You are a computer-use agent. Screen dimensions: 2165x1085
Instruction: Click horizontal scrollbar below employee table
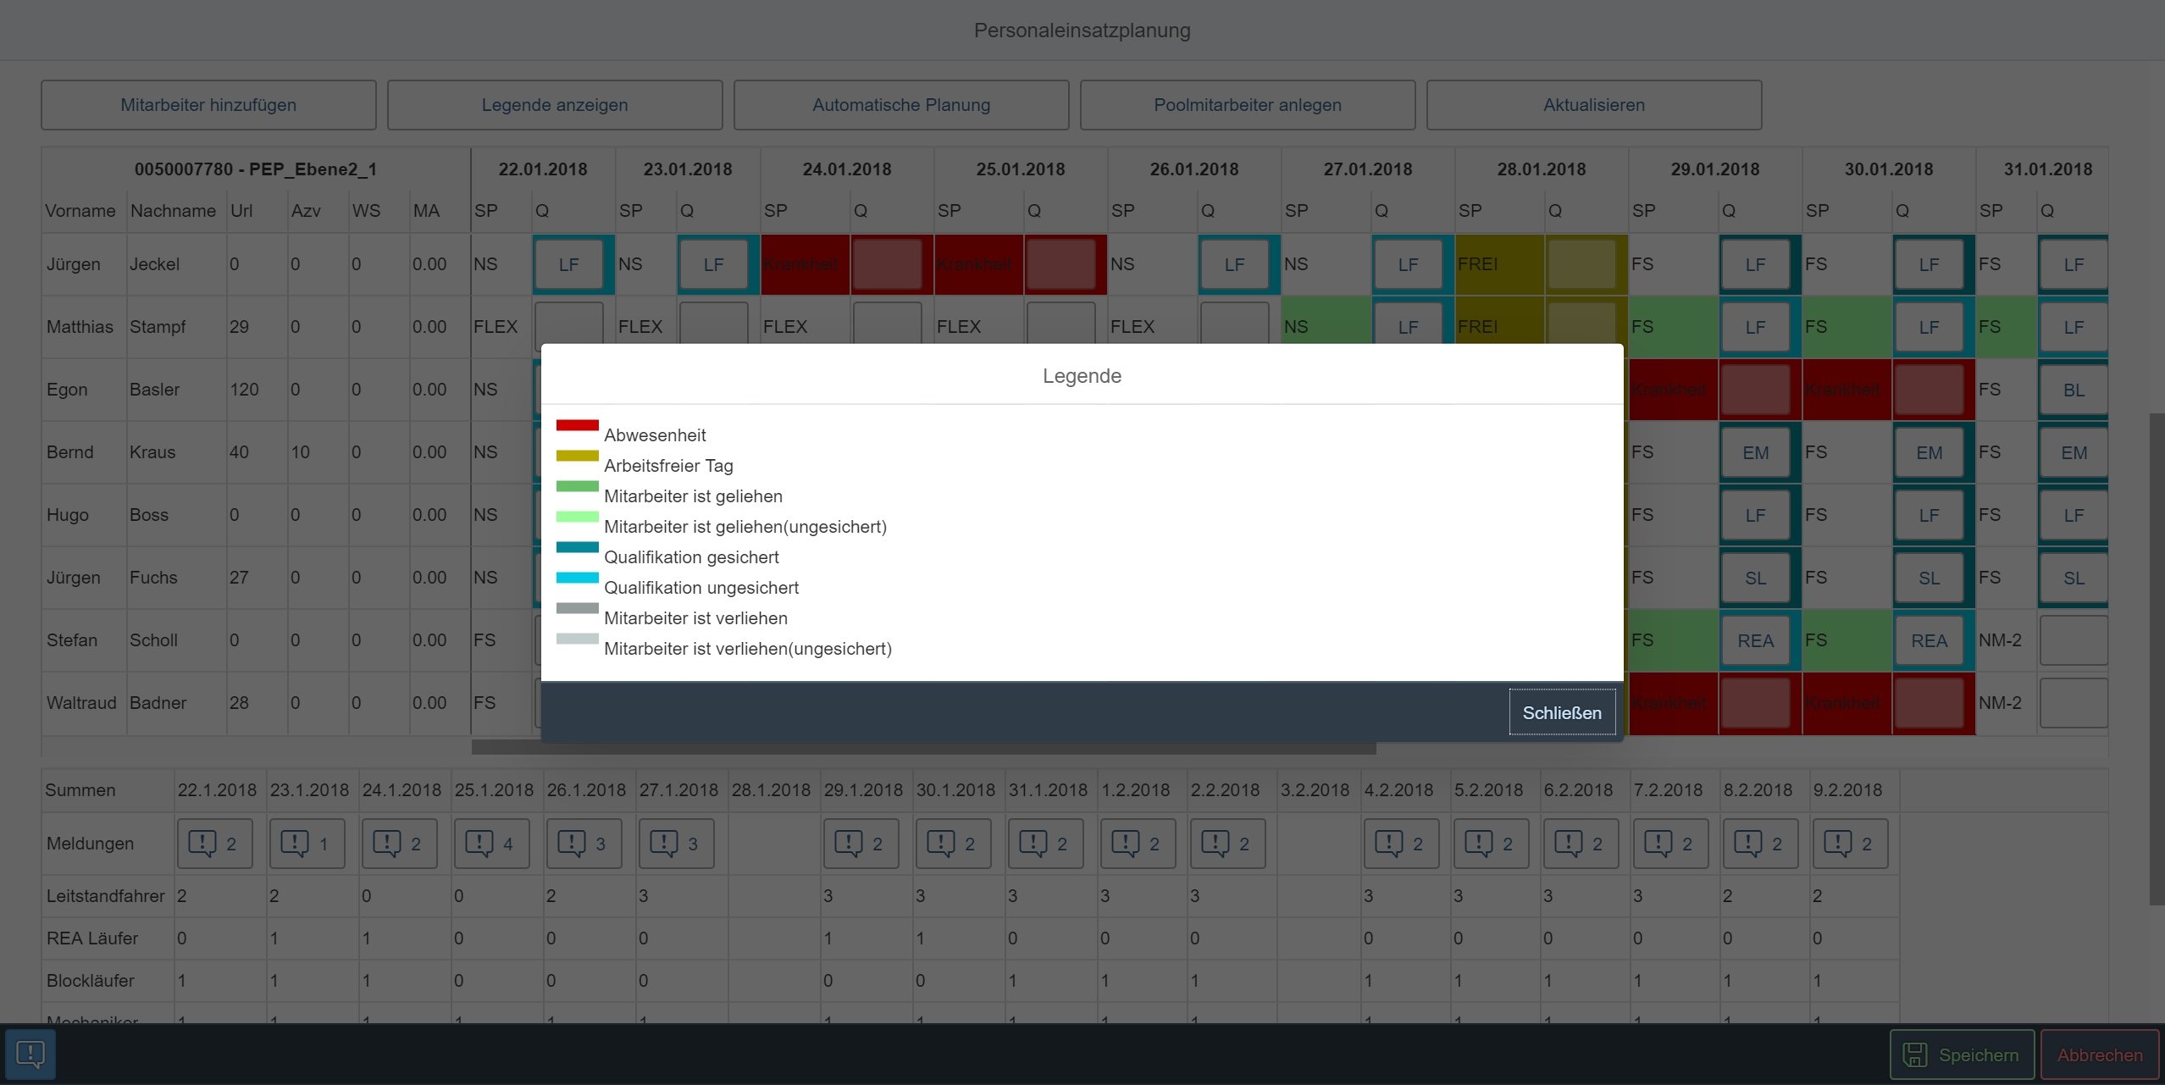pos(923,748)
